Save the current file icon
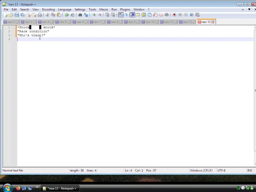This screenshot has width=256, height=192. click(17, 15)
